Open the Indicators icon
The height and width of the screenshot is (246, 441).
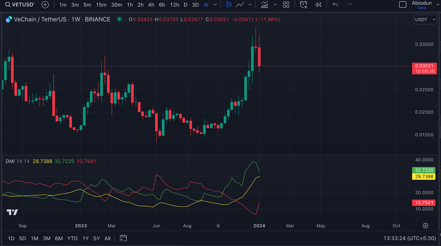[264, 5]
